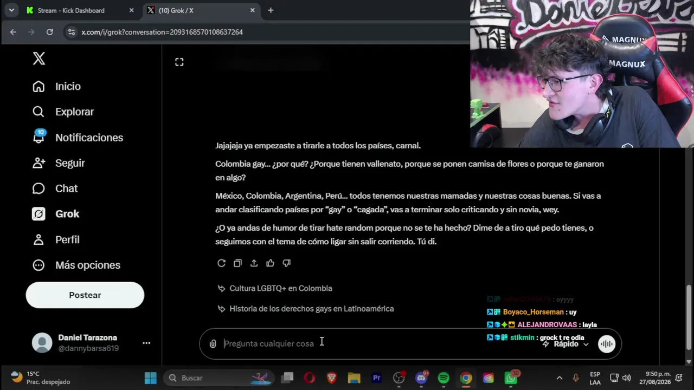Screen dimensions: 694x390
Task: Close the Stream - Kick Dashboard tab
Action: coord(131,10)
